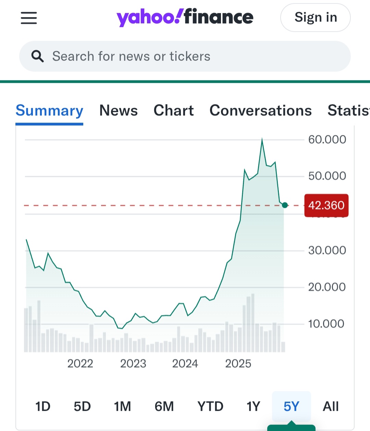Screen dimensions: 370x431
Task: Switch to the News tab
Action: pyautogui.click(x=119, y=111)
